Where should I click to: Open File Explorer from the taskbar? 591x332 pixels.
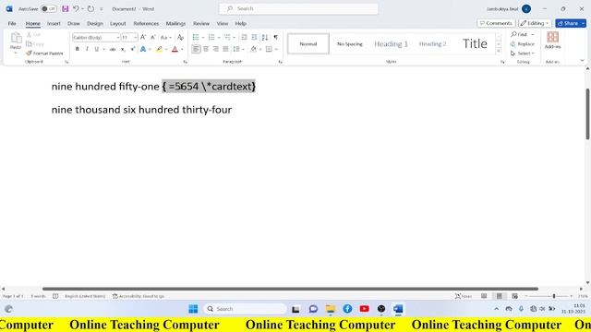point(331,309)
